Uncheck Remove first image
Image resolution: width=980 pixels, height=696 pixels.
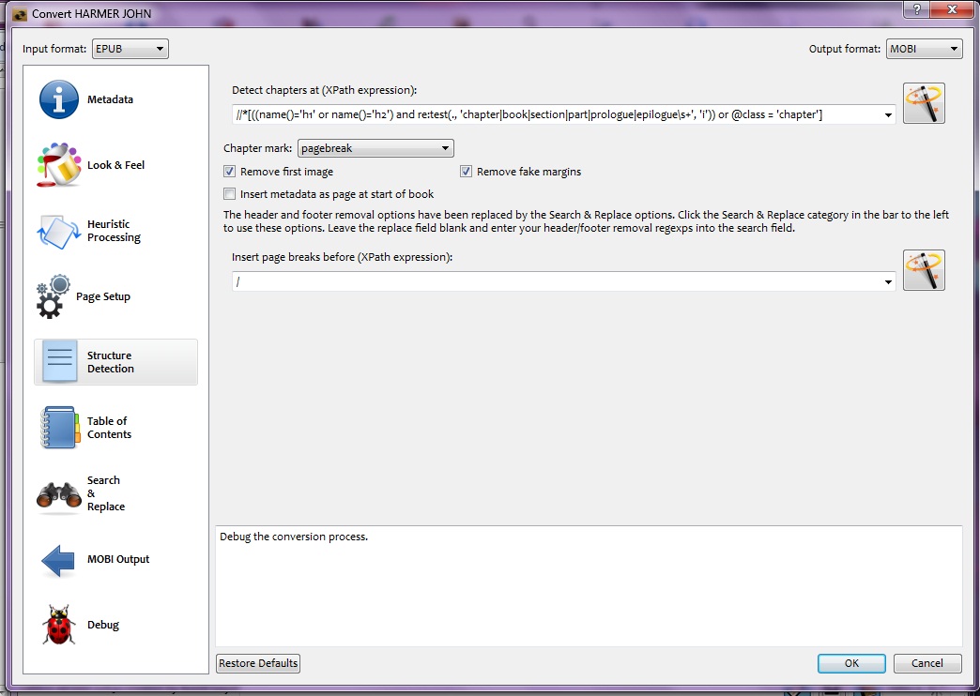pyautogui.click(x=229, y=172)
